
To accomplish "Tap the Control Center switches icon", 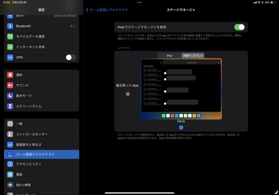I will coord(10,134).
